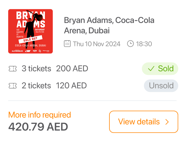Image resolution: width=186 pixels, height=143 pixels.
Task: Select the Unsold status badge
Action: click(161, 86)
